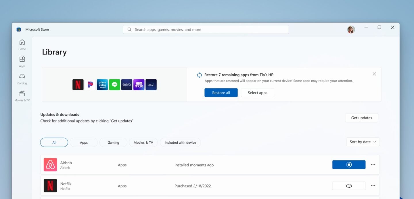
Task: Open Movies & TV section in sidebar
Action: point(22,96)
